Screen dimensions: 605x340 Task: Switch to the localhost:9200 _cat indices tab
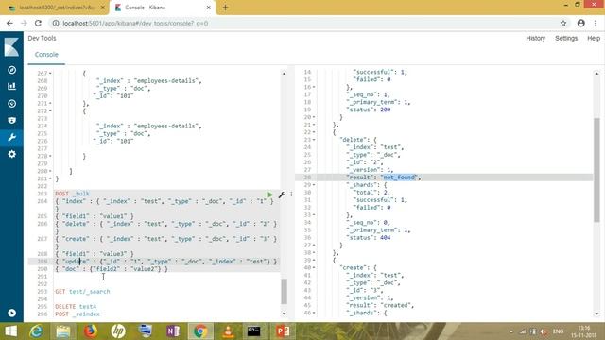(57, 8)
